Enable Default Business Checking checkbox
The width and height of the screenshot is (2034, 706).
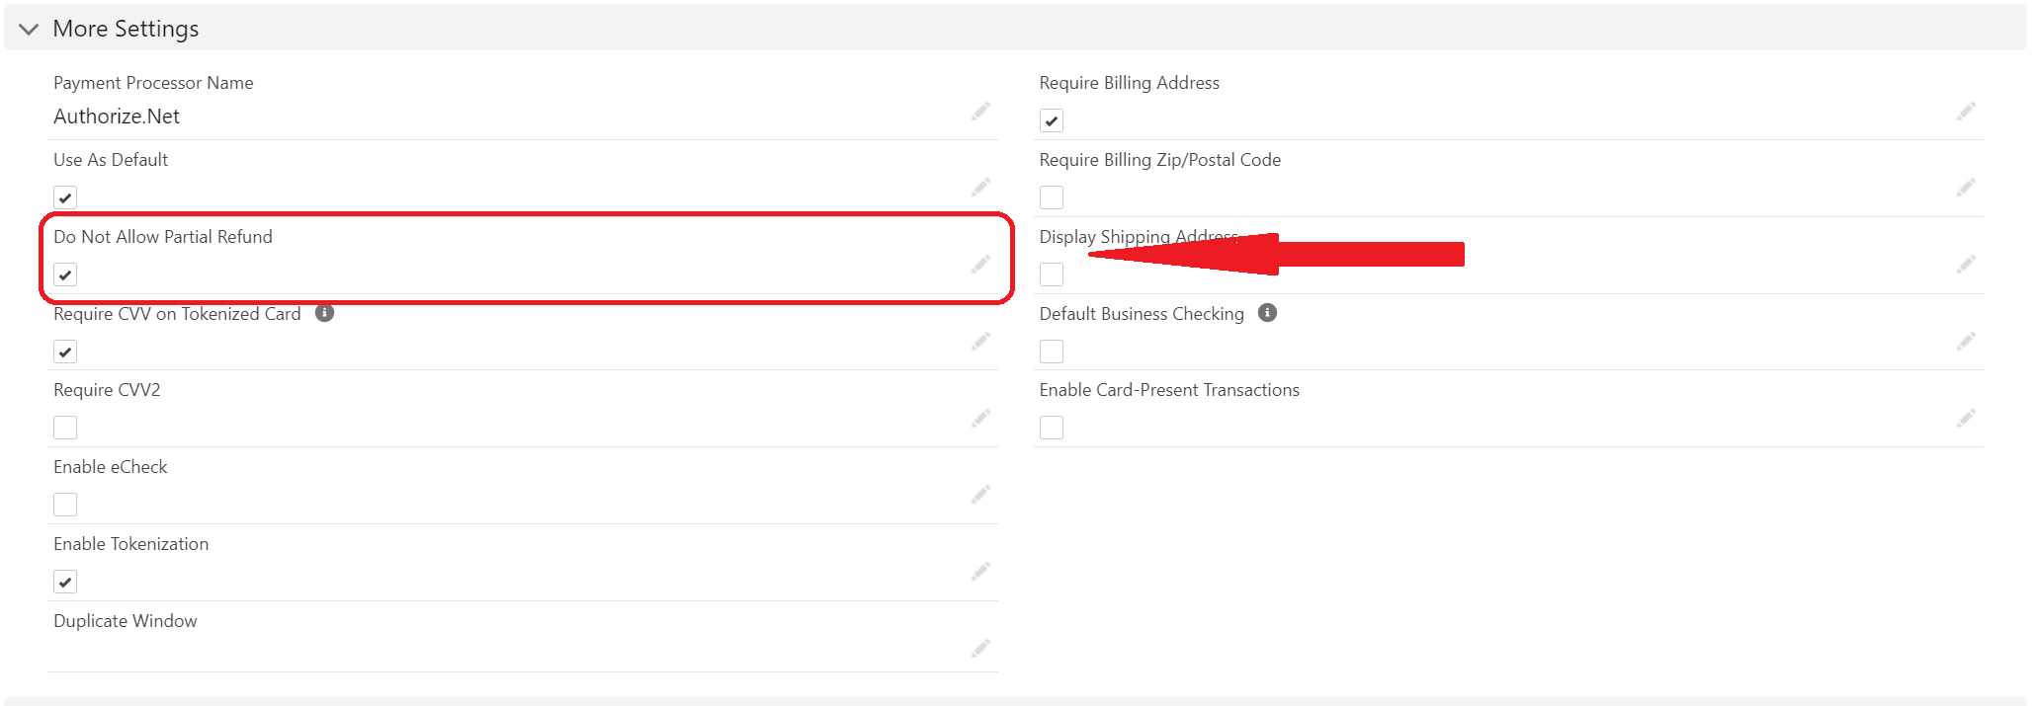(1052, 352)
